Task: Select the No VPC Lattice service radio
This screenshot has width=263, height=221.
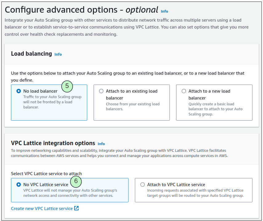Action: tap(19, 185)
